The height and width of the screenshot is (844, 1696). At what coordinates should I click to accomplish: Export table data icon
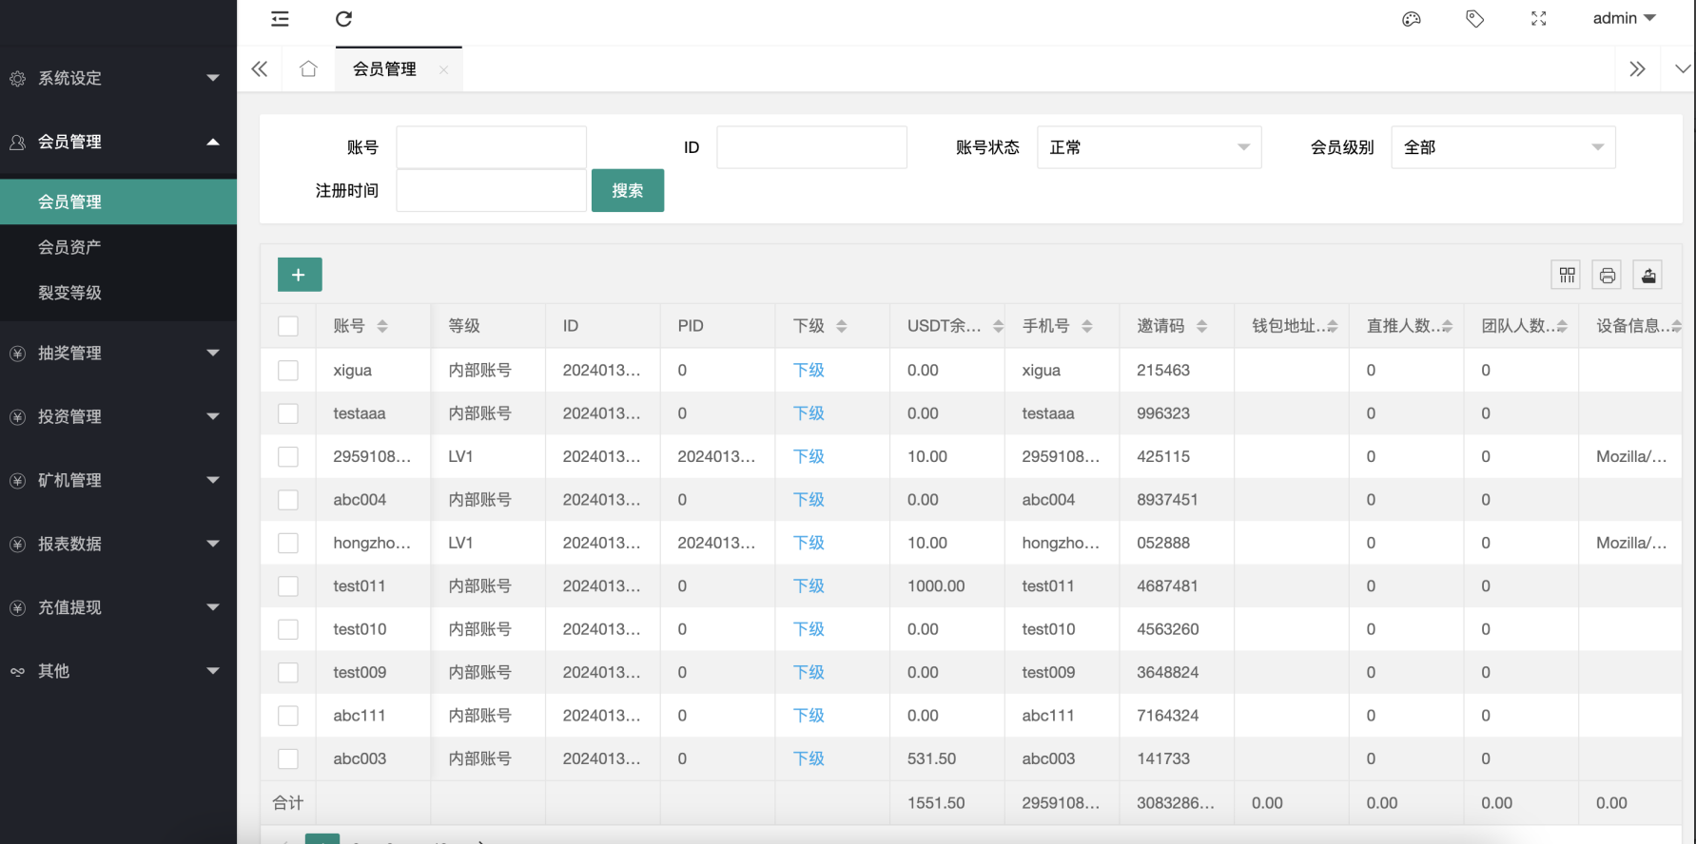pyautogui.click(x=1648, y=276)
